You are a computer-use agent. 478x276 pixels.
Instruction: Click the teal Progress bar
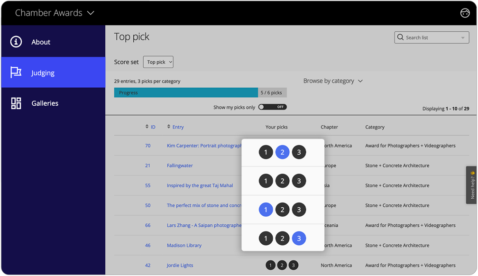tap(185, 92)
